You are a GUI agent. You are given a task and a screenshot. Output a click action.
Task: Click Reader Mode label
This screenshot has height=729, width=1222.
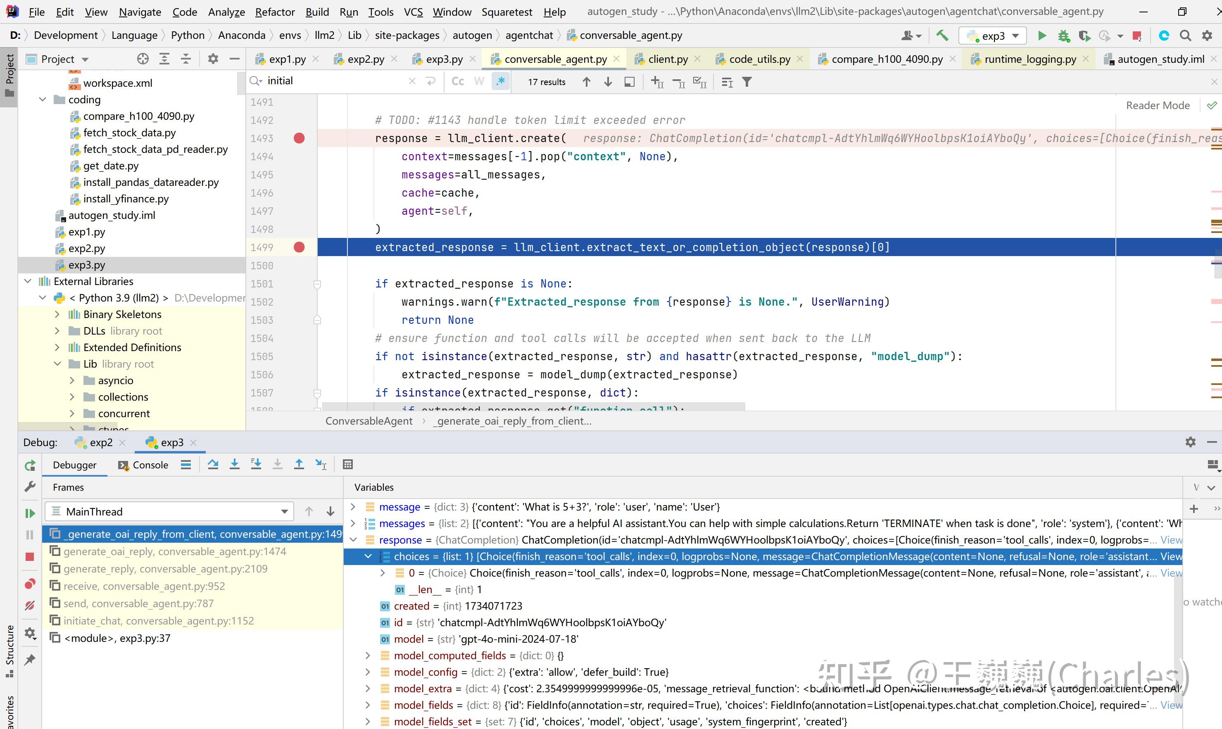1157,105
